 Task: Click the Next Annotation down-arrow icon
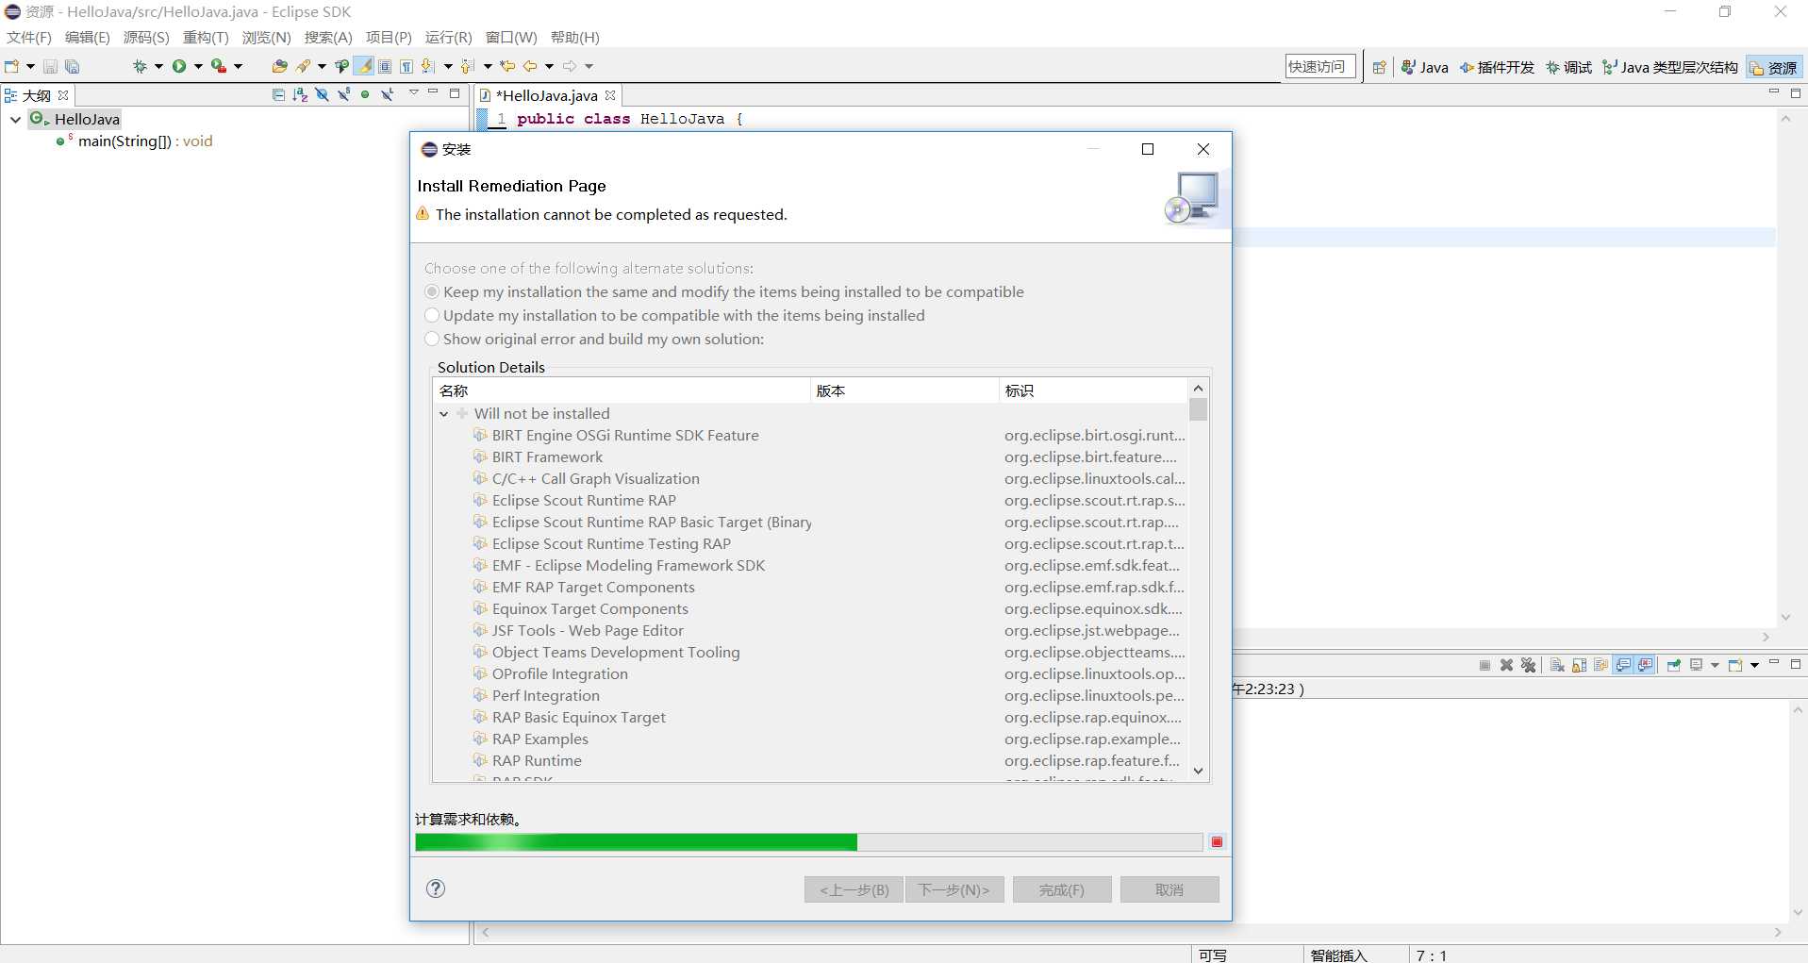[x=428, y=66]
